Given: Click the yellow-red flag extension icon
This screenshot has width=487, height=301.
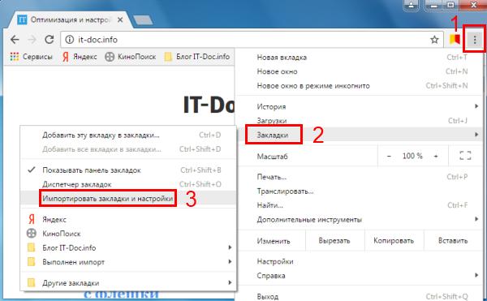Looking at the screenshot, I should pos(455,40).
